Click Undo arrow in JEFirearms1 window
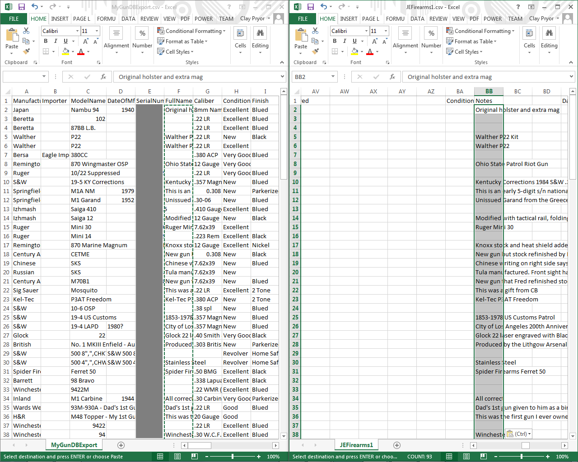Viewport: 578px width, 462px height. tap(323, 7)
